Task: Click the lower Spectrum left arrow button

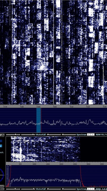Action: coord(89,189)
